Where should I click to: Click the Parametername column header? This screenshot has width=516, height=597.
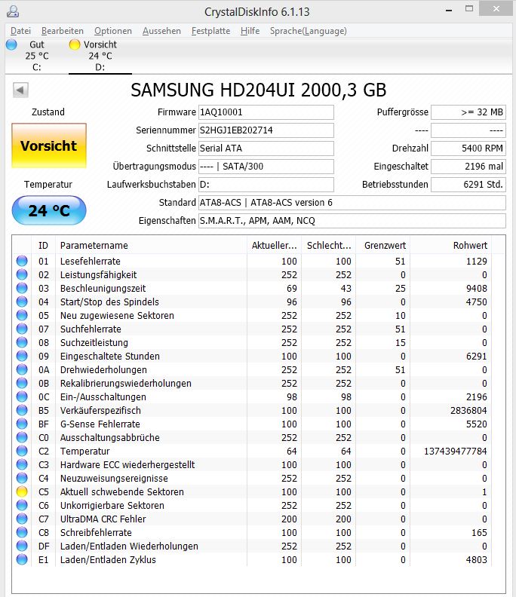[x=152, y=246]
